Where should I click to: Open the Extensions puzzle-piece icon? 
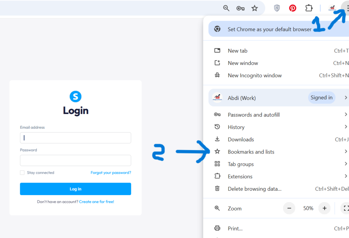pyautogui.click(x=309, y=8)
